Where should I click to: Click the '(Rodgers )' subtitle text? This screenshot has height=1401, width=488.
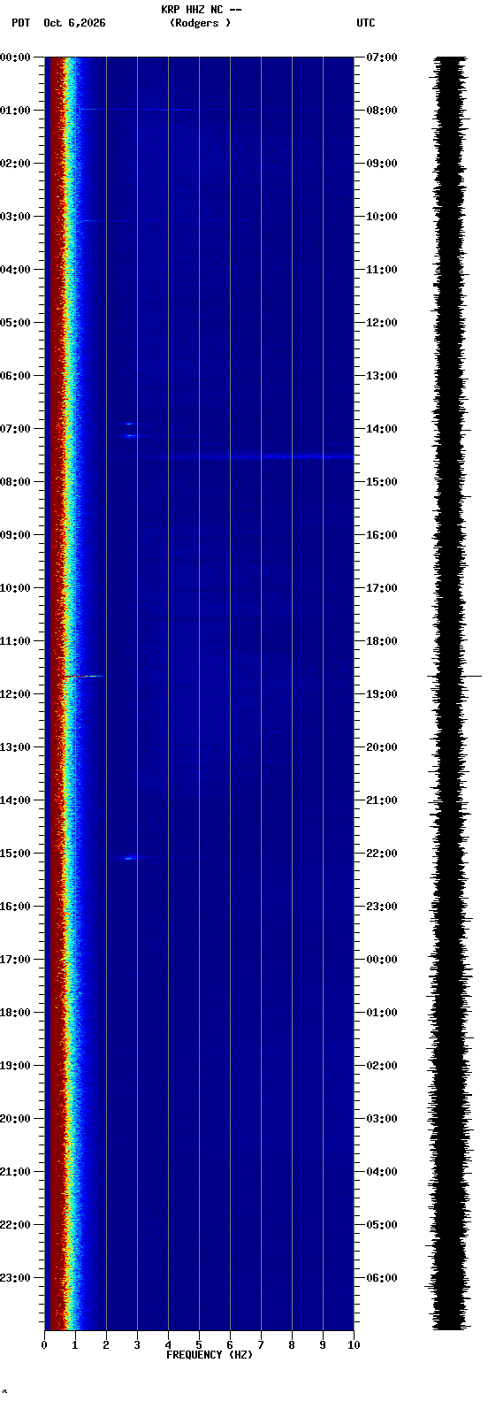pos(201,23)
